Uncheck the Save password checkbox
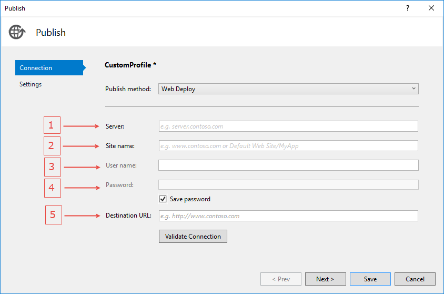444x294 pixels. [163, 199]
